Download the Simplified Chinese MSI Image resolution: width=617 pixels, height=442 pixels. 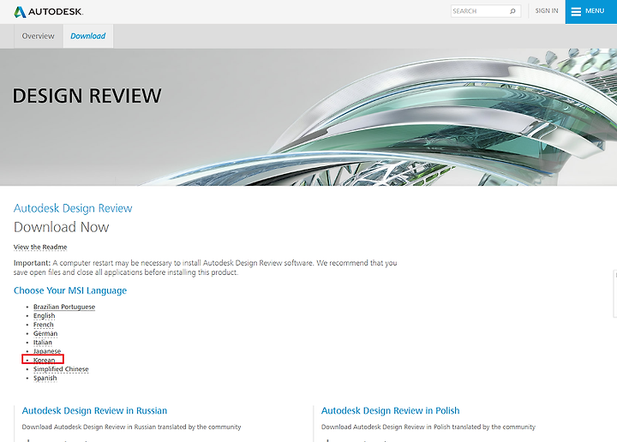point(61,369)
